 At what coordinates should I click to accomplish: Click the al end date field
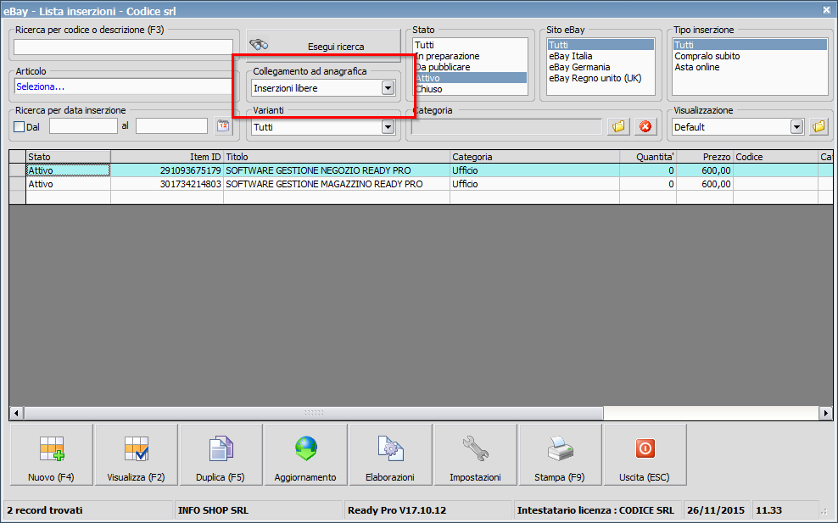(x=171, y=126)
